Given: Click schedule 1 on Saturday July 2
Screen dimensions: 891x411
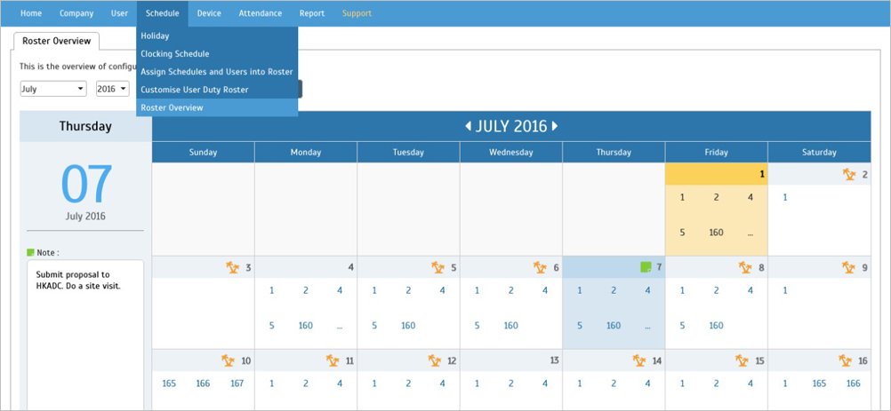Looking at the screenshot, I should click(785, 197).
